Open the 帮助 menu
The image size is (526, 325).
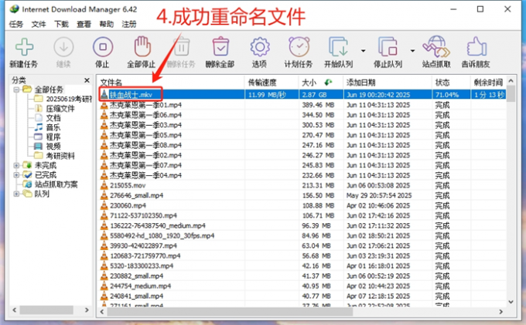click(x=106, y=24)
